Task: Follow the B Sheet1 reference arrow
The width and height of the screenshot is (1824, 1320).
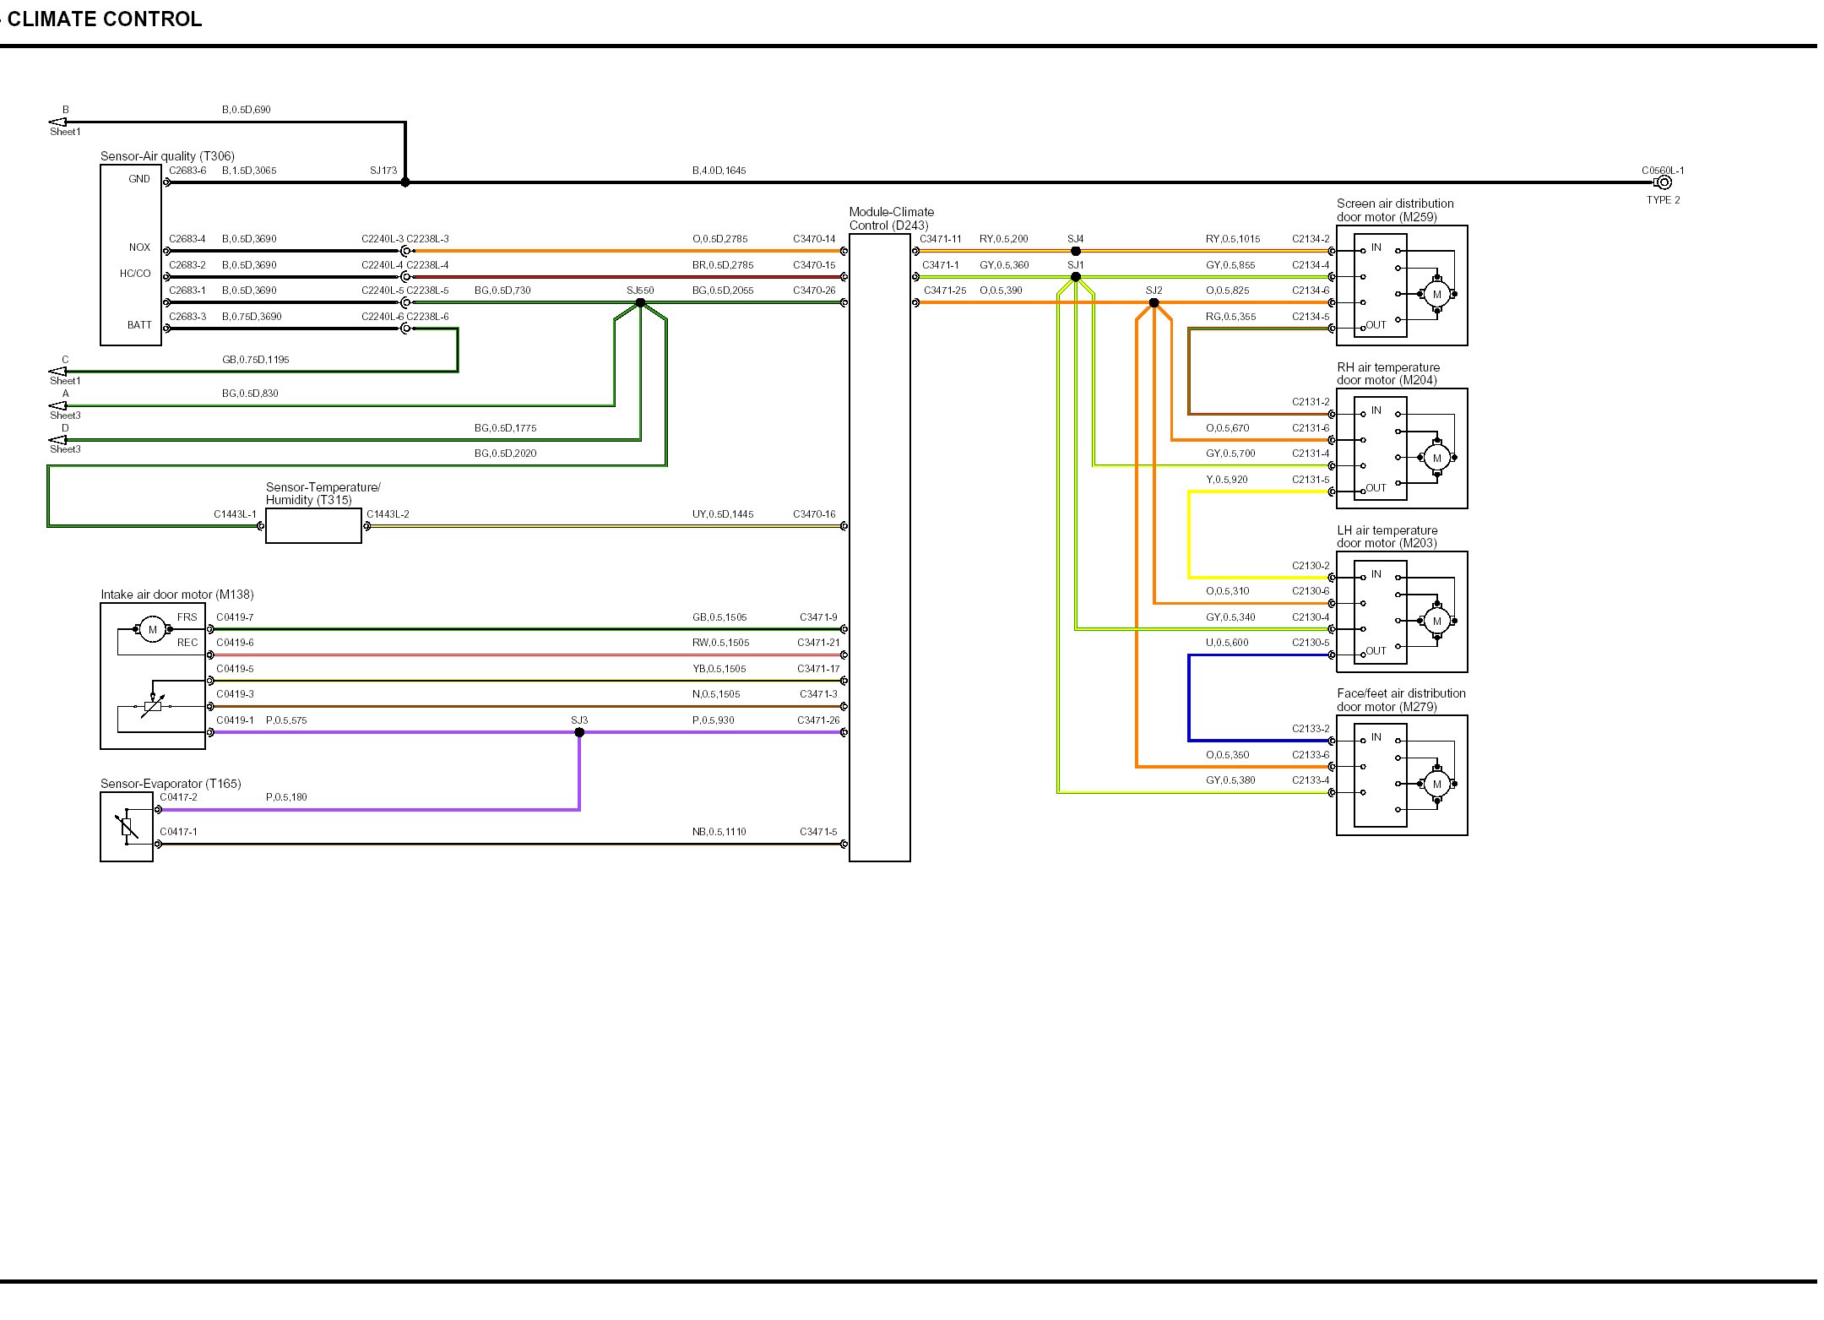Action: tap(57, 122)
